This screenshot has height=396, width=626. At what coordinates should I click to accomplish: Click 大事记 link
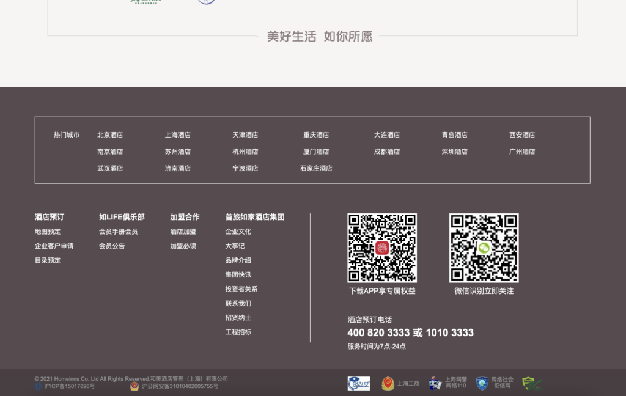(x=235, y=246)
